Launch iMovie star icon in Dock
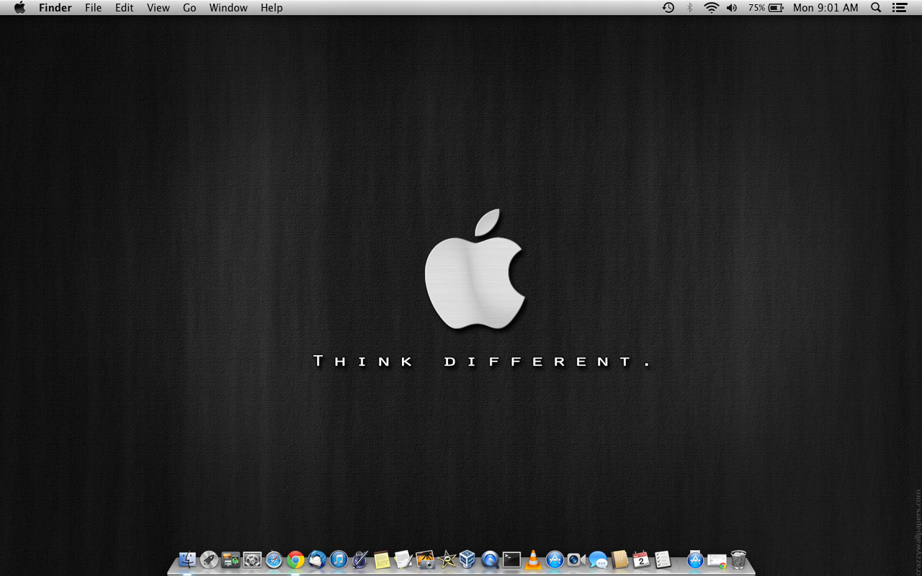The width and height of the screenshot is (922, 576). pos(447,559)
